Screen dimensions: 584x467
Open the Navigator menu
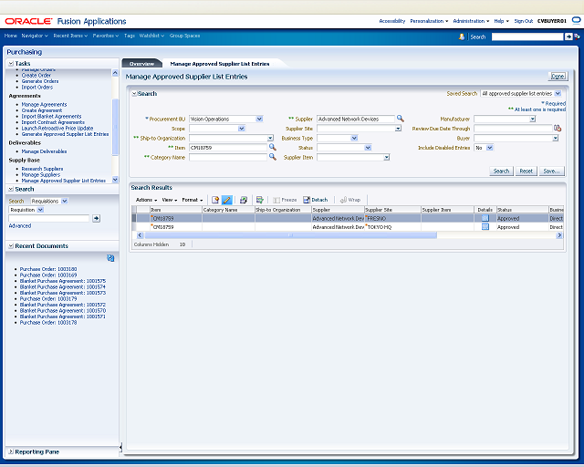click(35, 36)
